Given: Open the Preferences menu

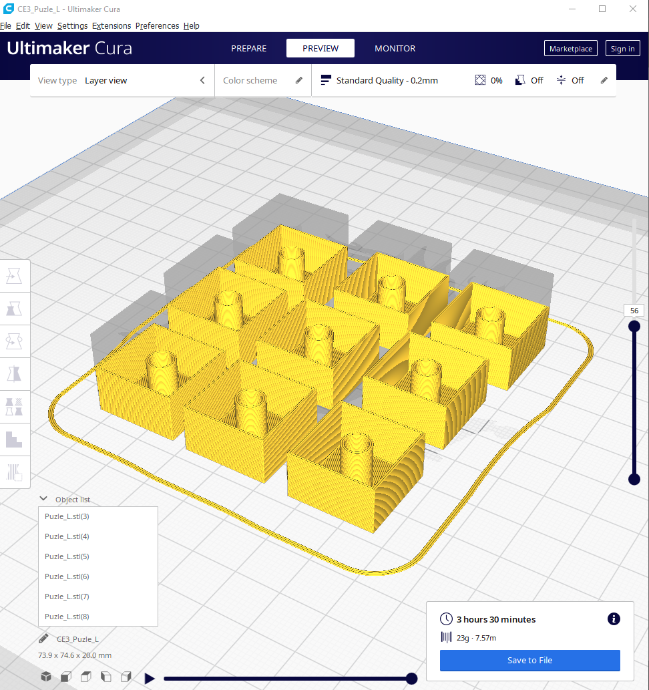Looking at the screenshot, I should coord(157,25).
